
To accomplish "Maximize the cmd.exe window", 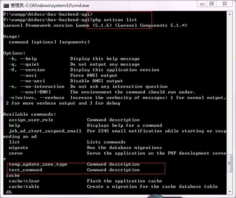I will click(212, 3).
